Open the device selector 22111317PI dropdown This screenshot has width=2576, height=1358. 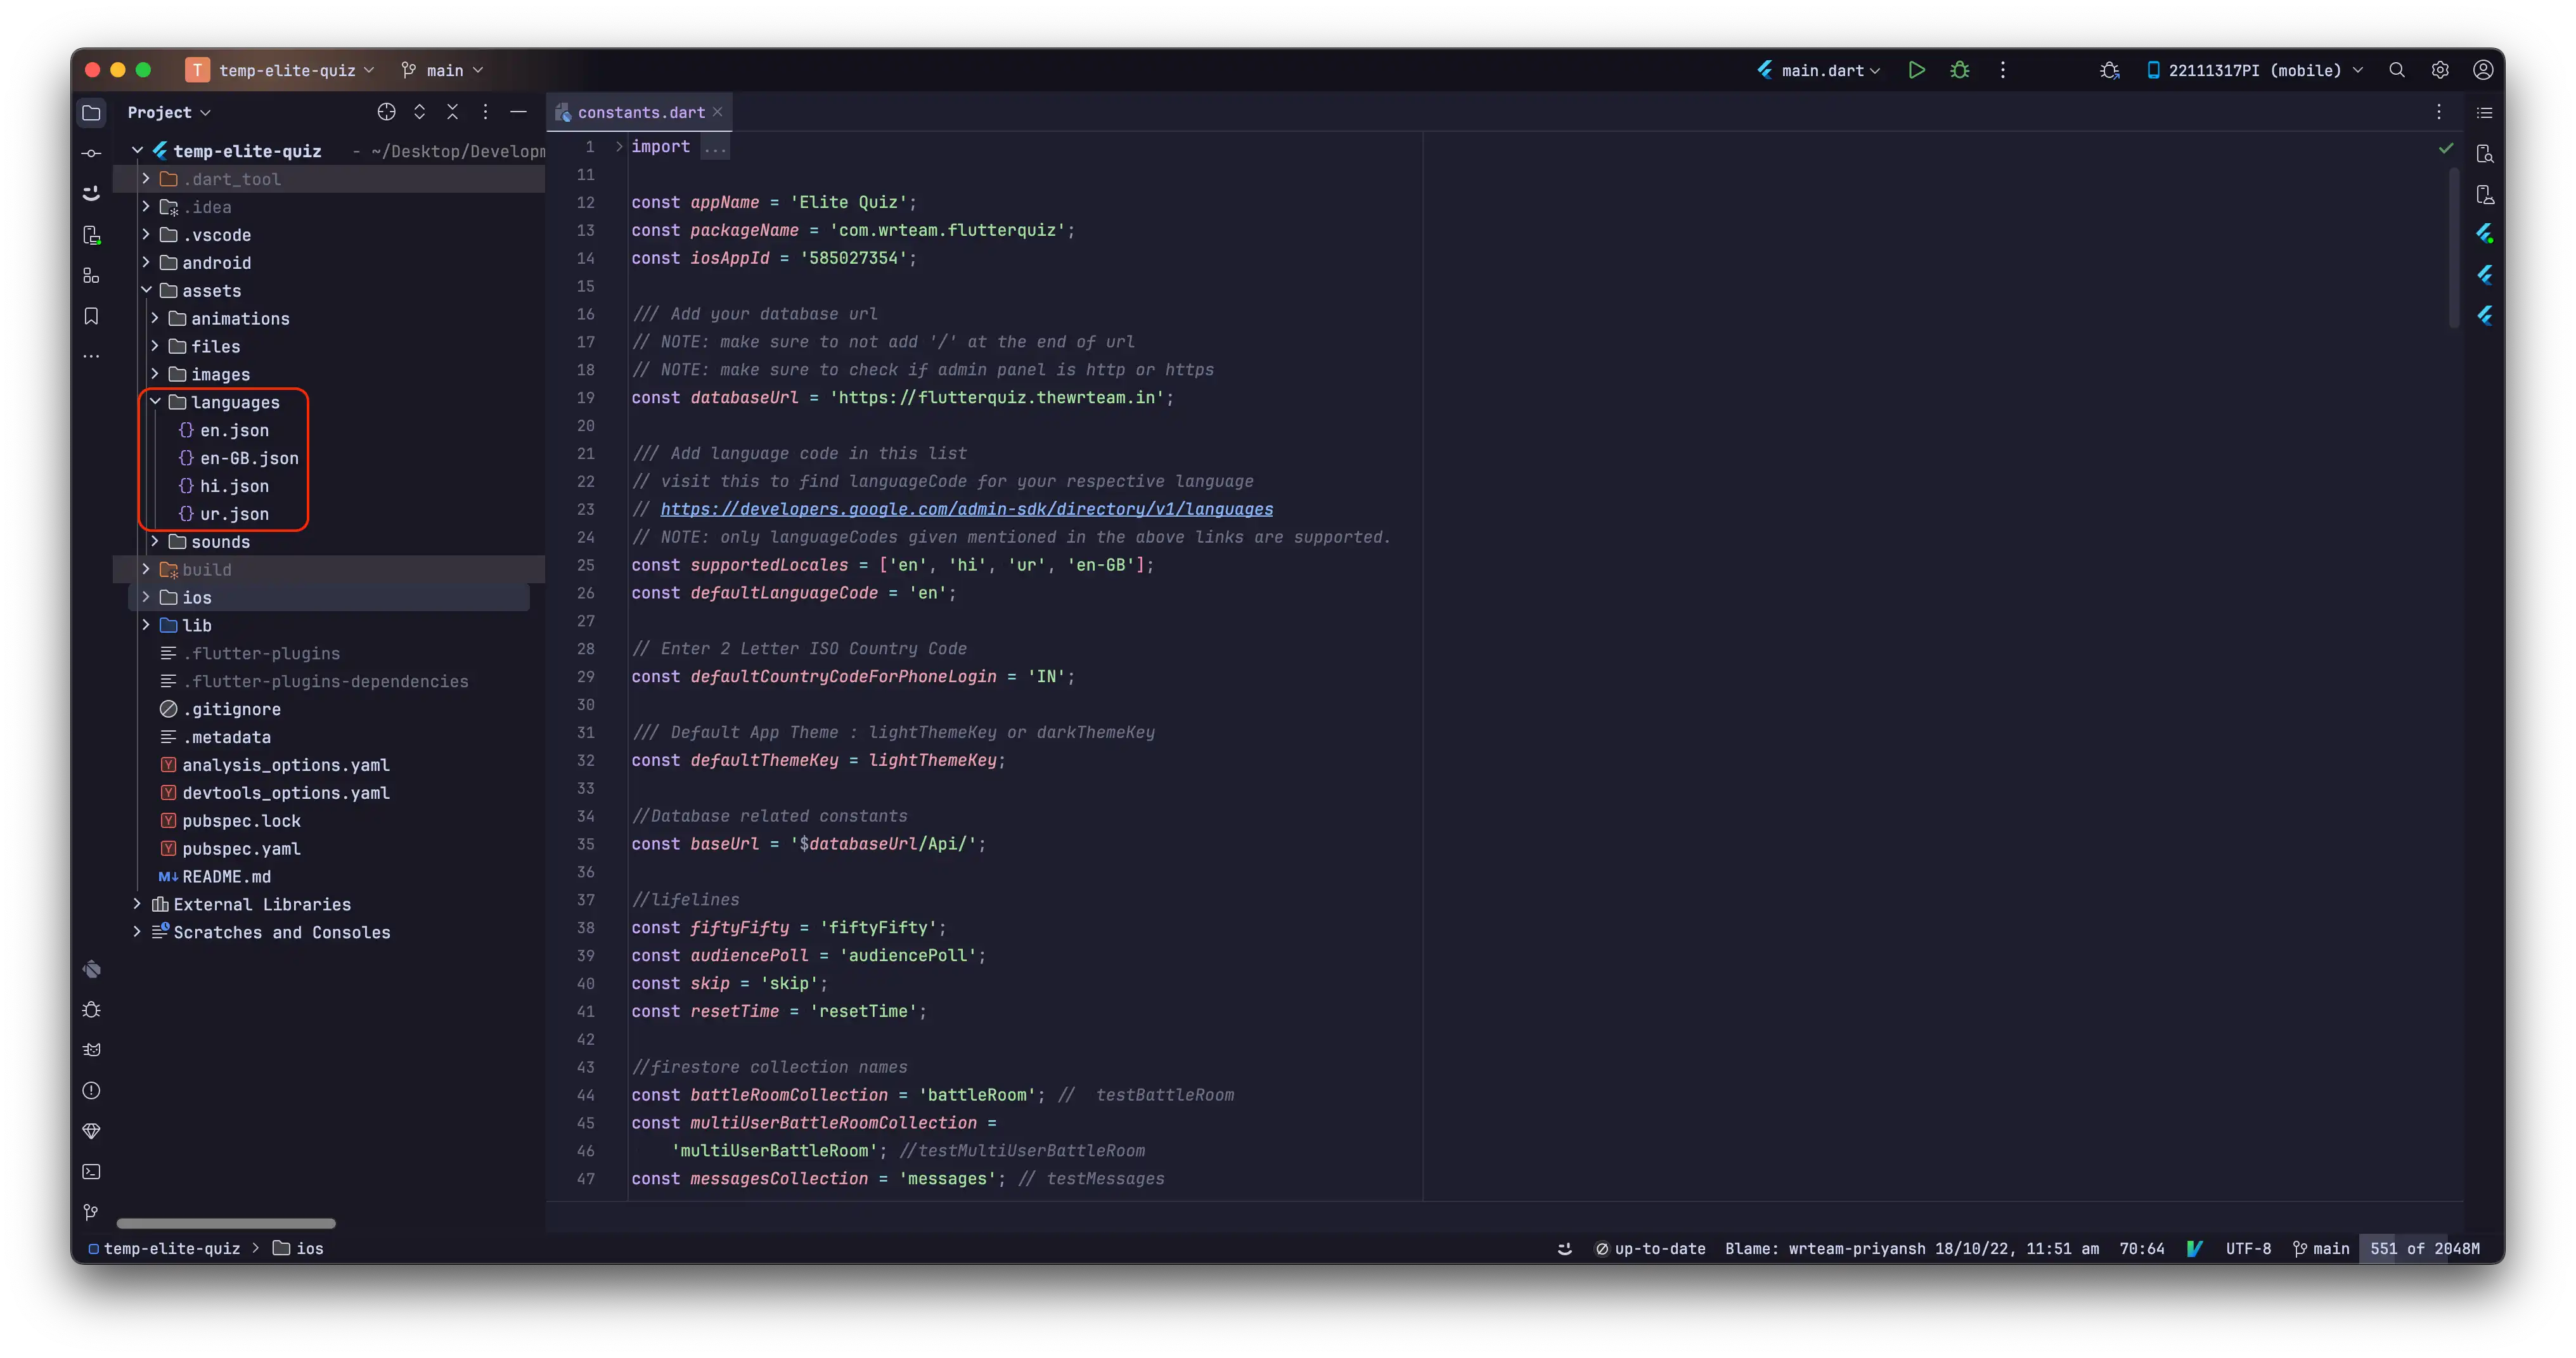tap(2254, 70)
